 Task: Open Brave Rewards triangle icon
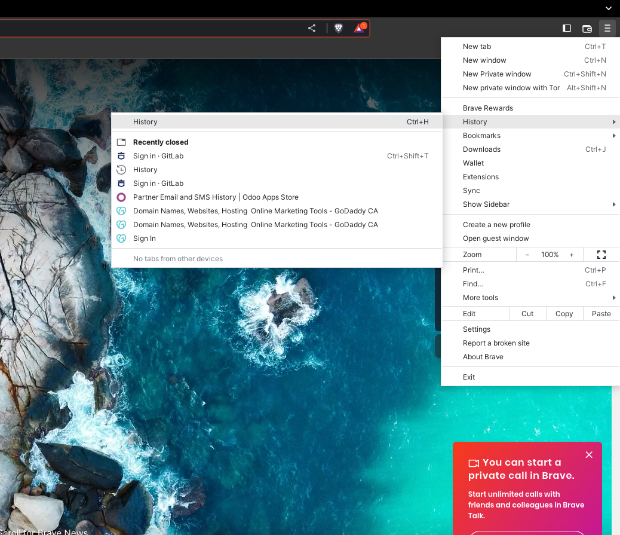tap(360, 28)
